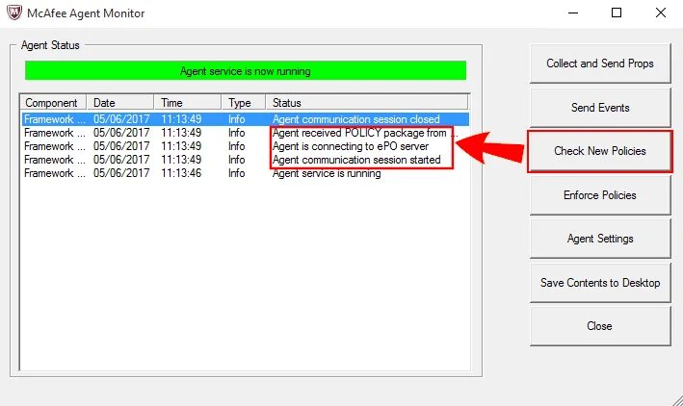Screen dimensions: 683x406
Task: Click Save Contents to Desktop button
Action: [600, 283]
